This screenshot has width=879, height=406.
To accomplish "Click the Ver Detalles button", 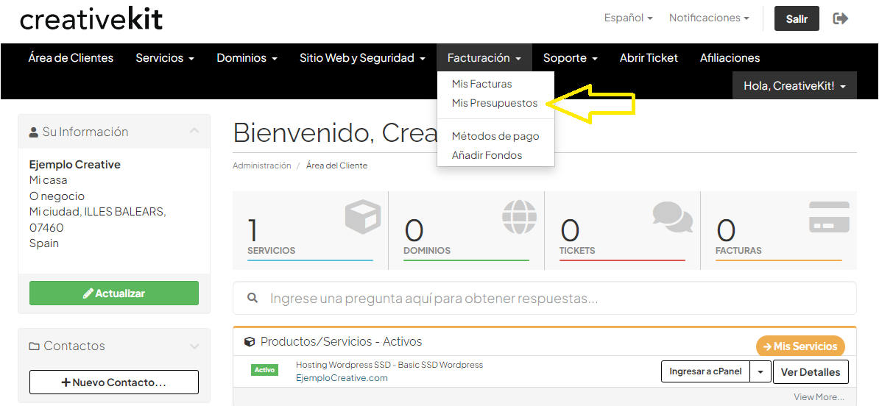I will pyautogui.click(x=810, y=372).
